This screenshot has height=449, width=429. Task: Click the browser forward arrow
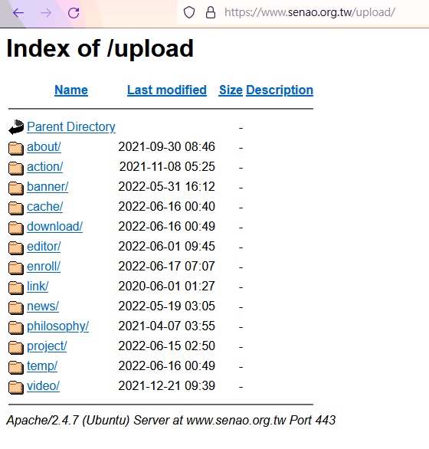pos(46,13)
